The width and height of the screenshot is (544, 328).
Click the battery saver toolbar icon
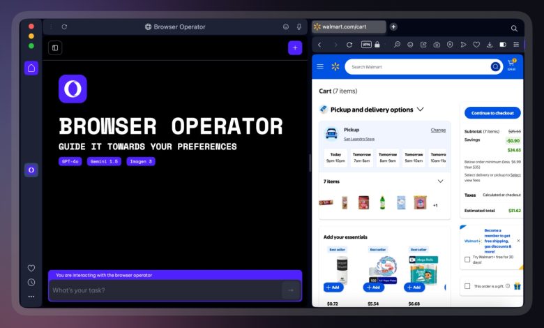503,45
